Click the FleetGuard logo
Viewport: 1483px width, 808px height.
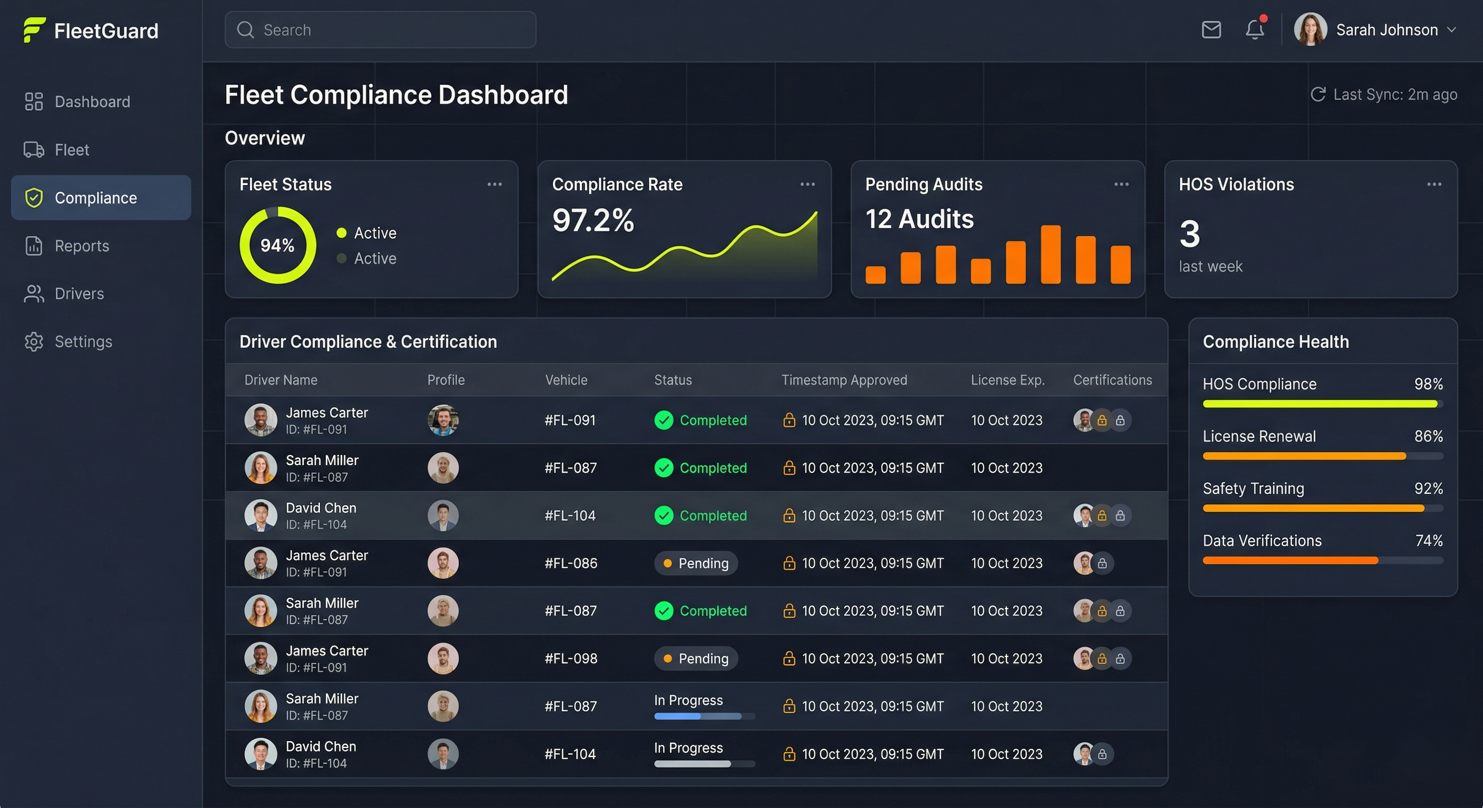89,30
